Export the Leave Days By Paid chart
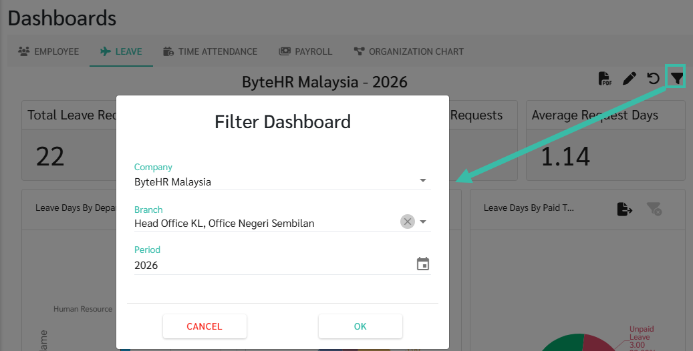693x351 pixels. 624,209
